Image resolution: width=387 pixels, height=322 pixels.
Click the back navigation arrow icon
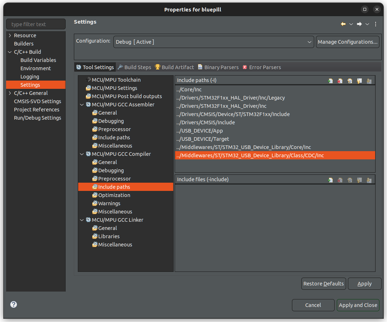click(343, 24)
